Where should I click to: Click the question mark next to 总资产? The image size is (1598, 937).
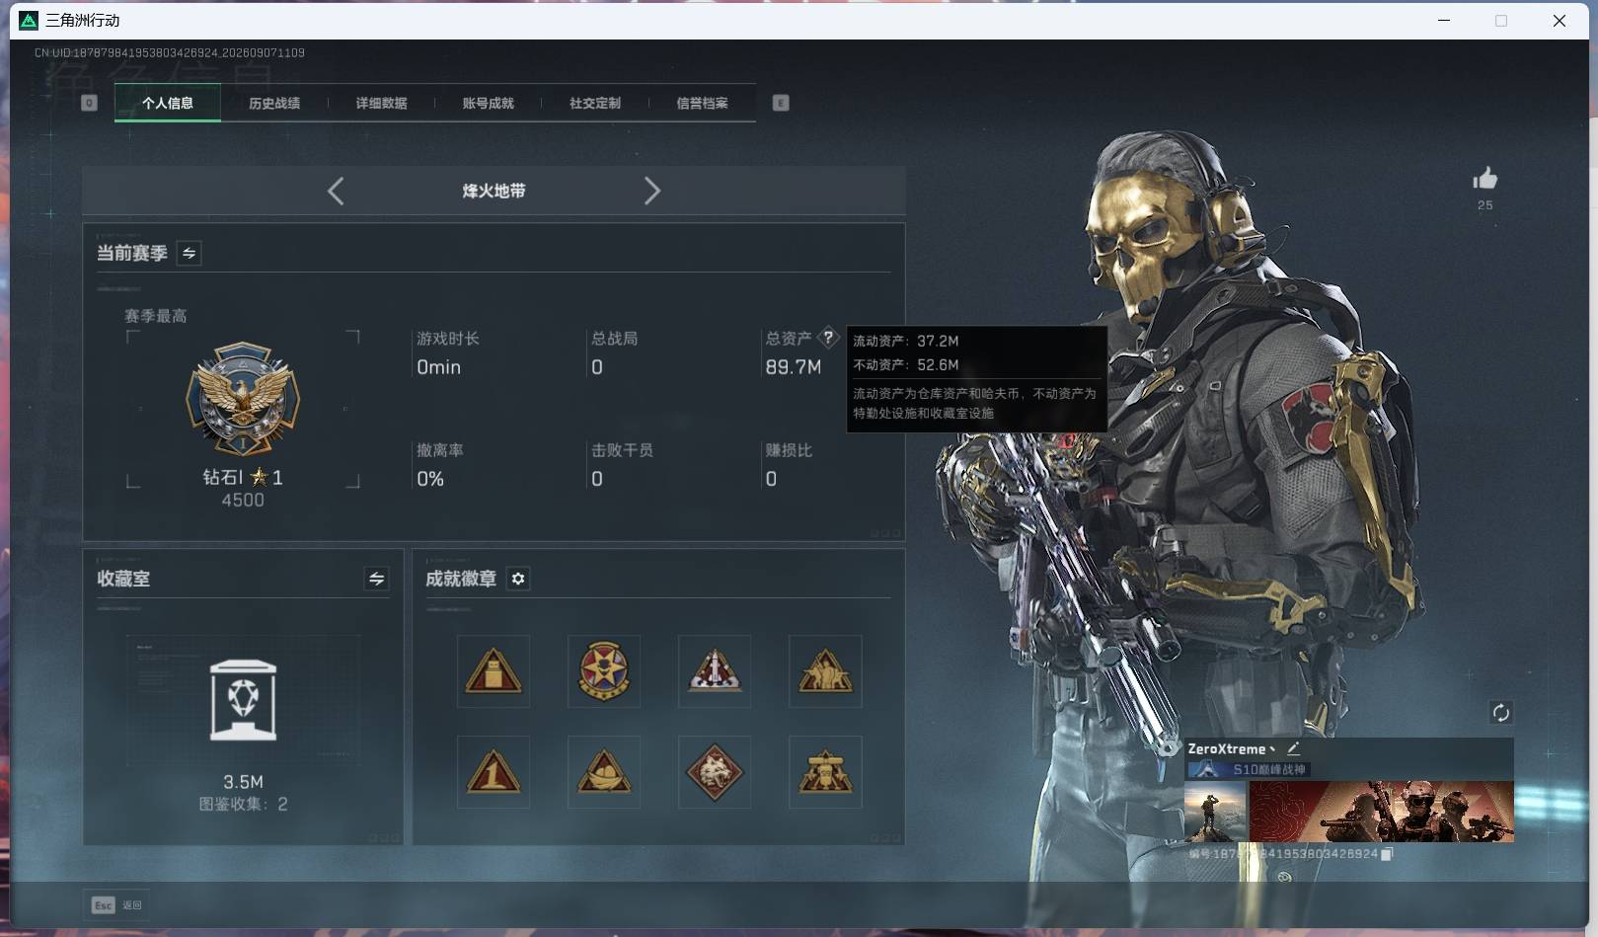point(828,338)
